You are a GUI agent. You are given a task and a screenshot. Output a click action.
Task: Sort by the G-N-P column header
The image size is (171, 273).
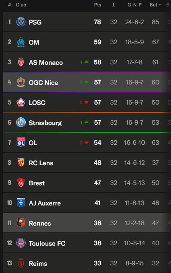(134, 5)
